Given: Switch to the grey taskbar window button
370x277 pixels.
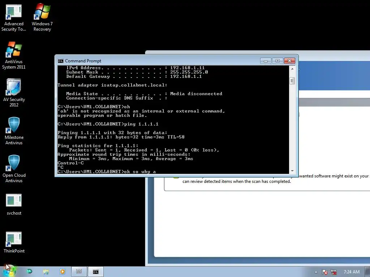Looking at the screenshot, I should click(x=79, y=272).
